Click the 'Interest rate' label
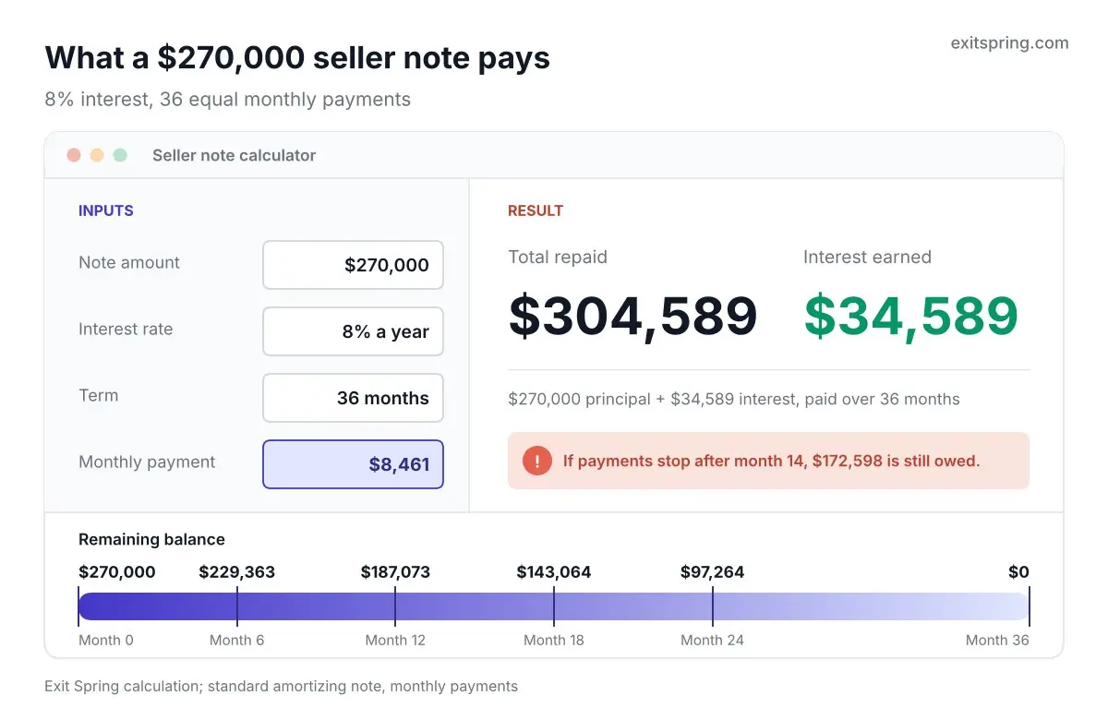The width and height of the screenshot is (1108, 720). 126,330
